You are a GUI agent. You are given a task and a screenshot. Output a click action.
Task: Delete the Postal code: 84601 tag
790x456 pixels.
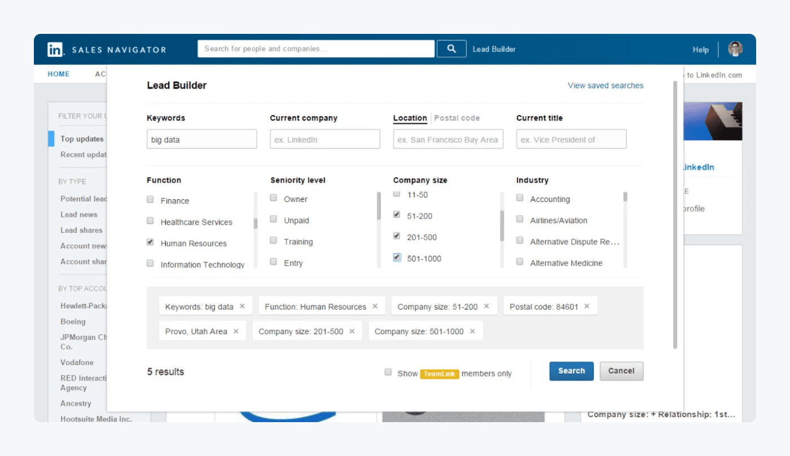(587, 306)
